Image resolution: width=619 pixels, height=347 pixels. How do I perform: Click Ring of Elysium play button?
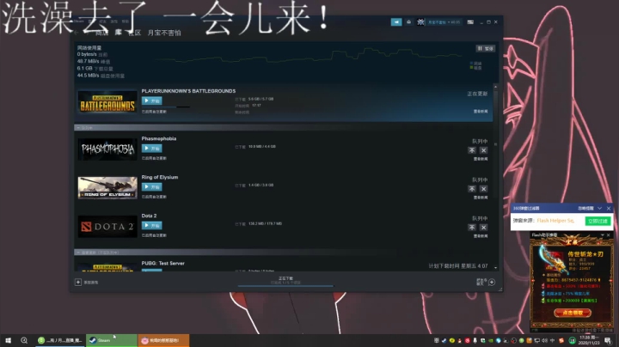click(x=151, y=187)
